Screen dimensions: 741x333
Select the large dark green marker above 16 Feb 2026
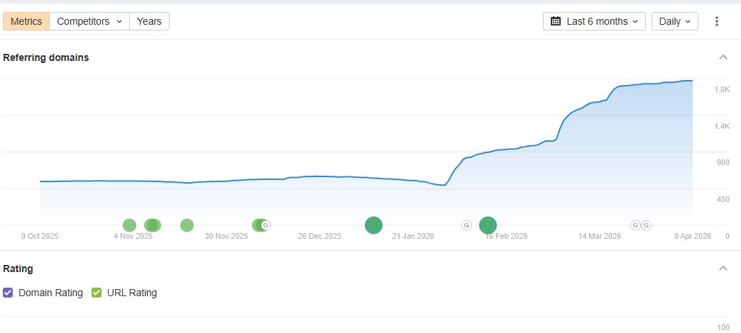pos(488,225)
